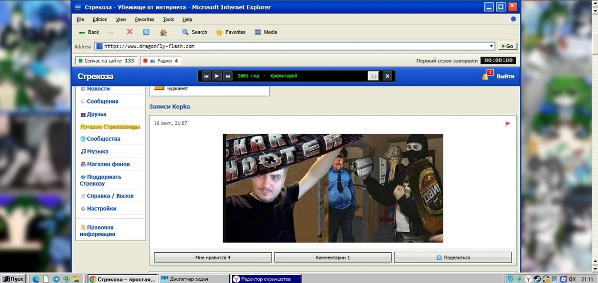
Task: Close the music player with X
Action: point(388,76)
